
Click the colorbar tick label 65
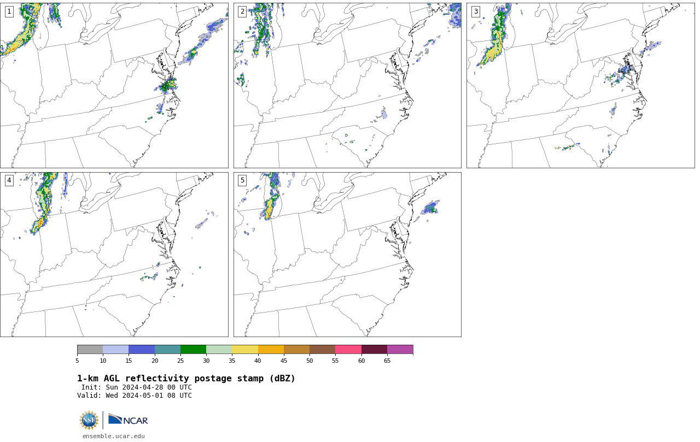(387, 361)
